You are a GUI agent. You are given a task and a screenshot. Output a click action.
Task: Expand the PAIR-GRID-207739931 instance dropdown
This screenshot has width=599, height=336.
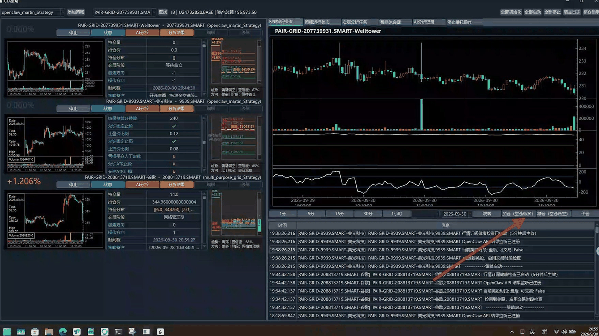click(124, 12)
